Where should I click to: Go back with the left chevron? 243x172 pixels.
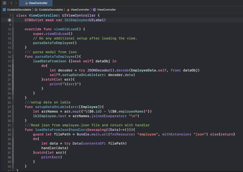(x=11, y=3)
